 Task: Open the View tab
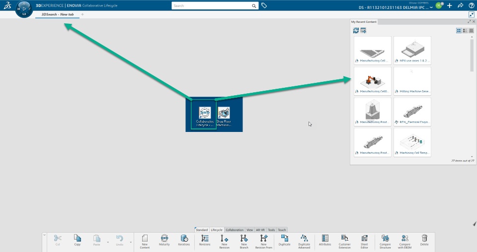coord(250,230)
